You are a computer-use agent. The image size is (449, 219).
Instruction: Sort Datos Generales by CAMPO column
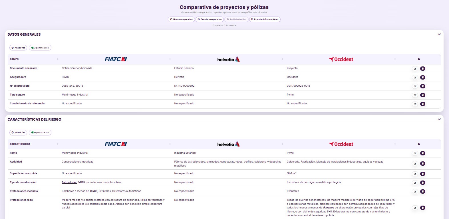coord(57,59)
